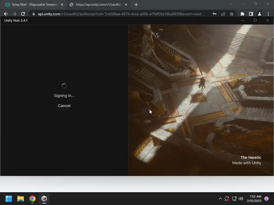Click the Made with Unity caption
Viewport: 274px width, 205px height.
[x=246, y=163]
